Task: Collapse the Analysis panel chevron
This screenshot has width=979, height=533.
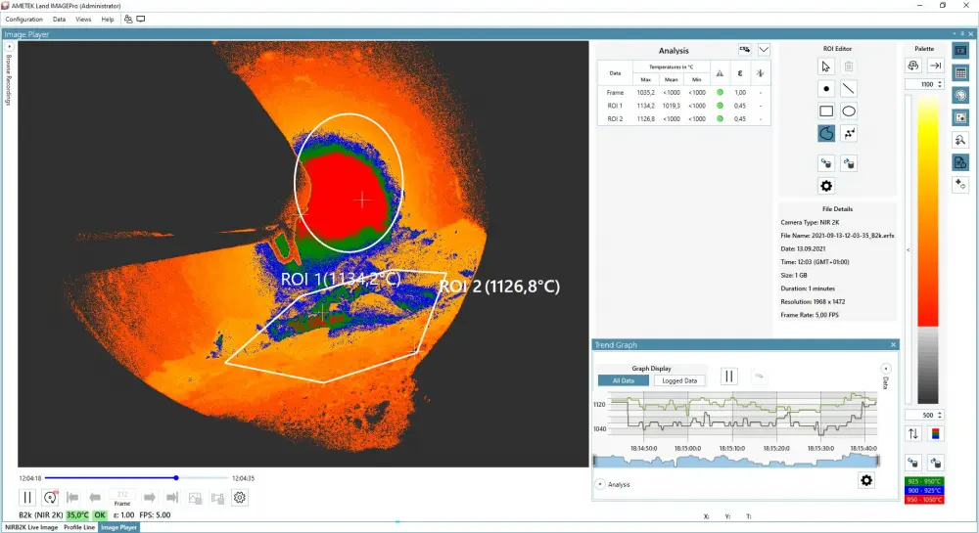Action: point(765,50)
